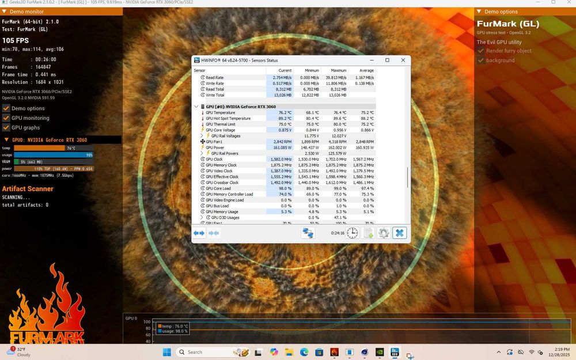
Task: Open the Windows Start menu
Action: [167, 352]
